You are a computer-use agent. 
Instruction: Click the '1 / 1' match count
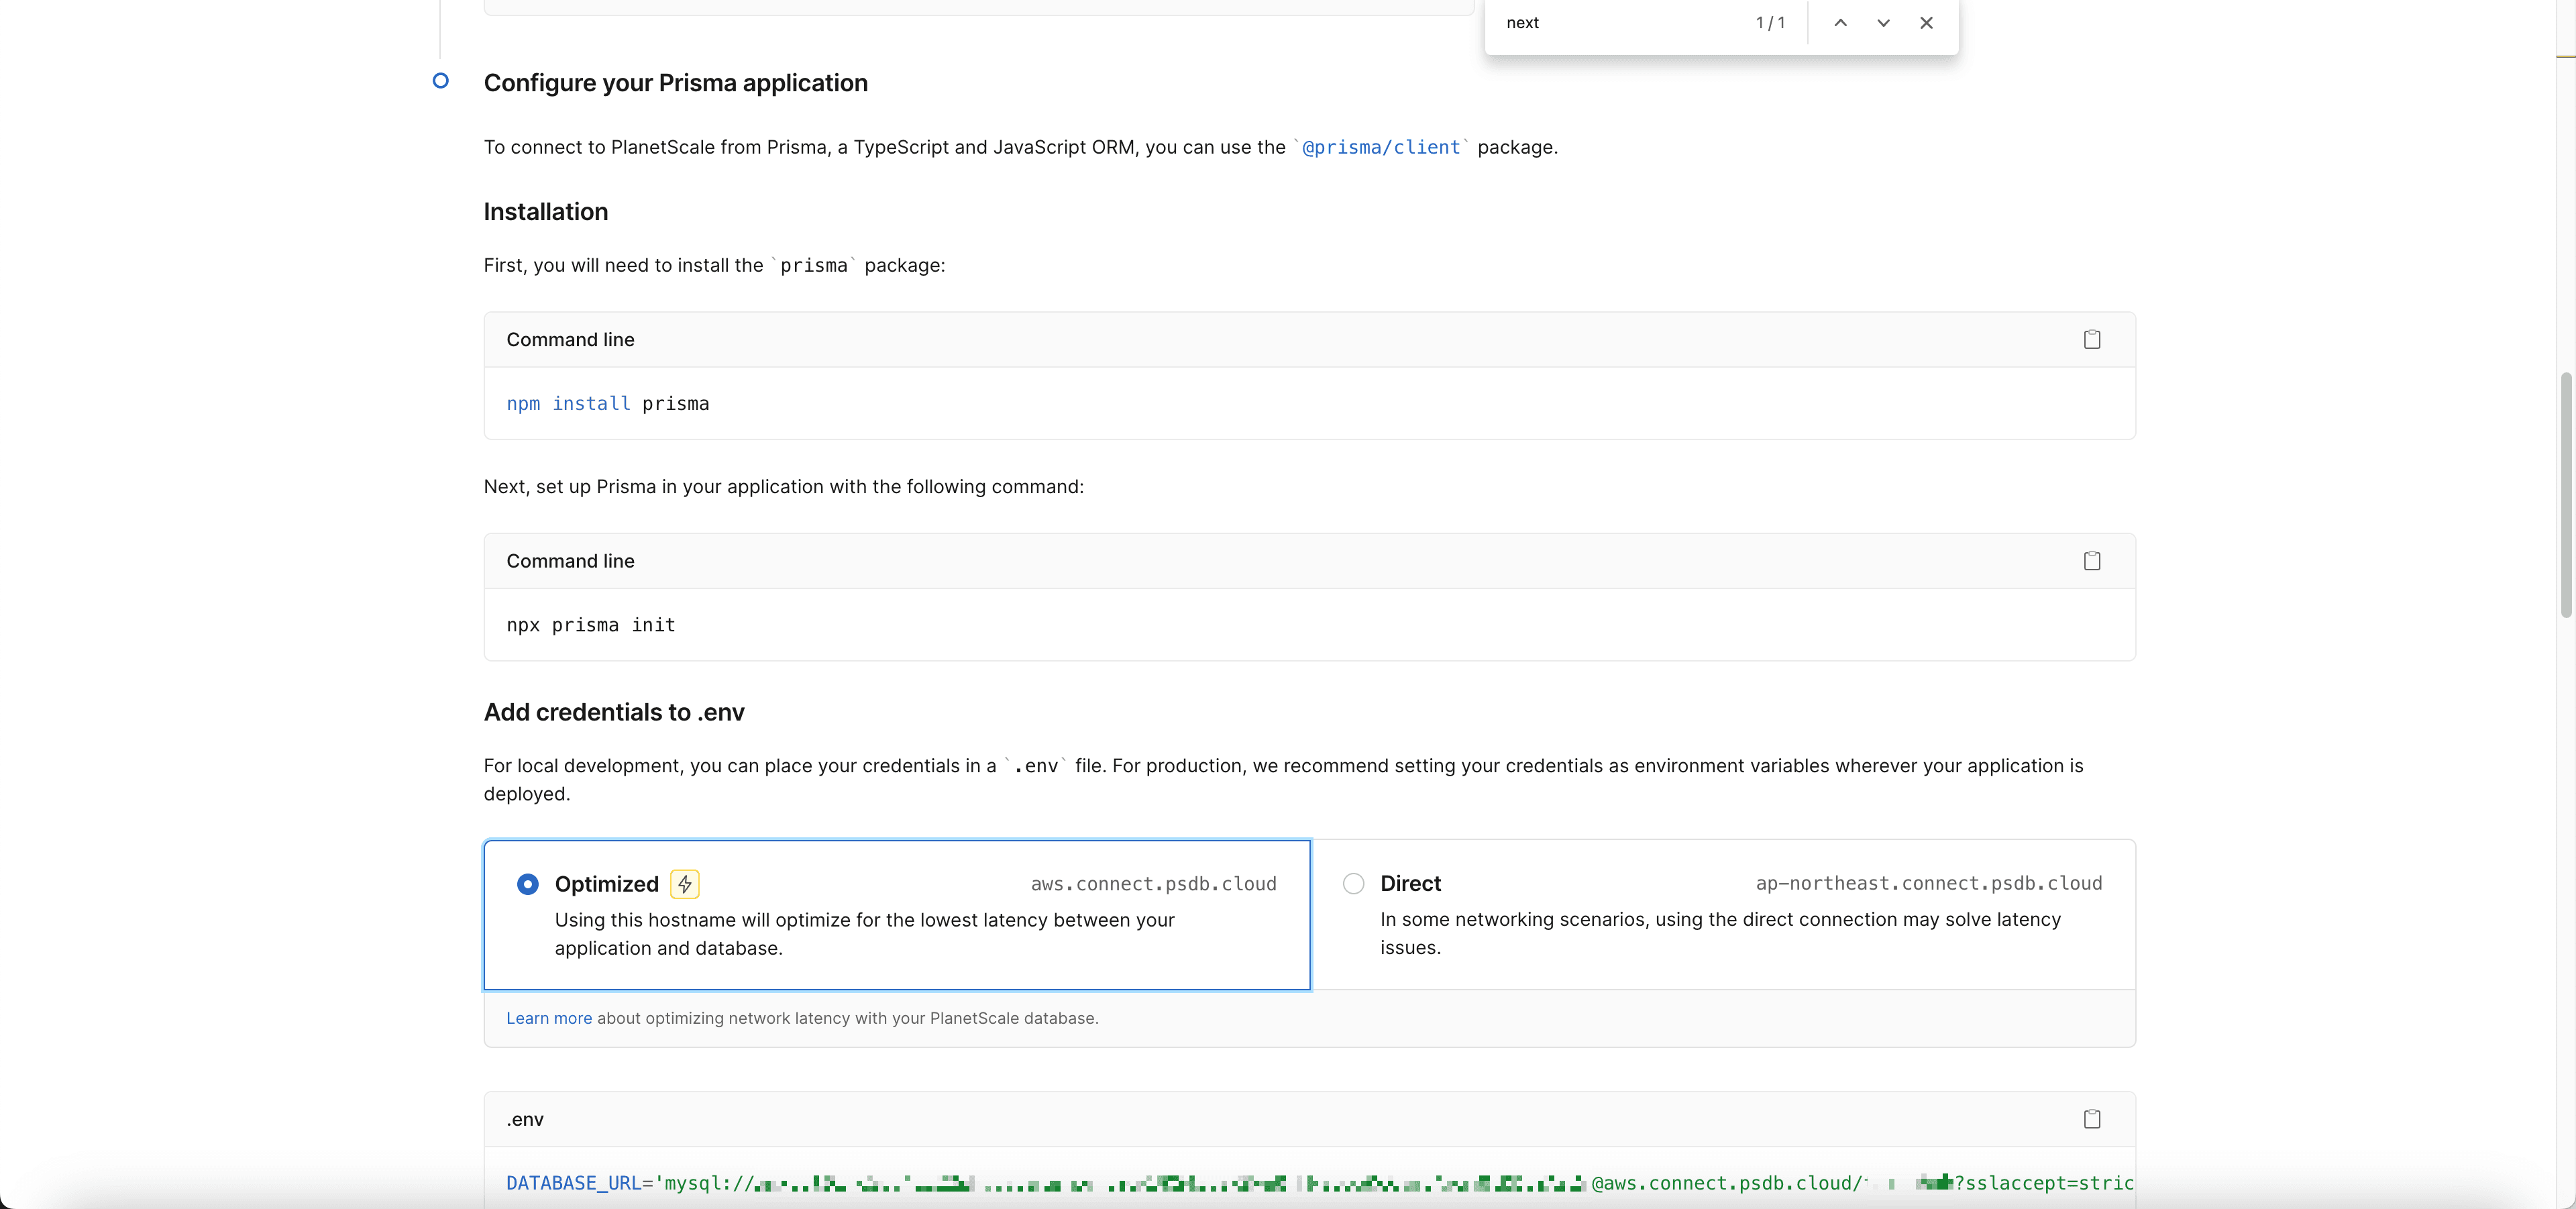(x=1770, y=23)
